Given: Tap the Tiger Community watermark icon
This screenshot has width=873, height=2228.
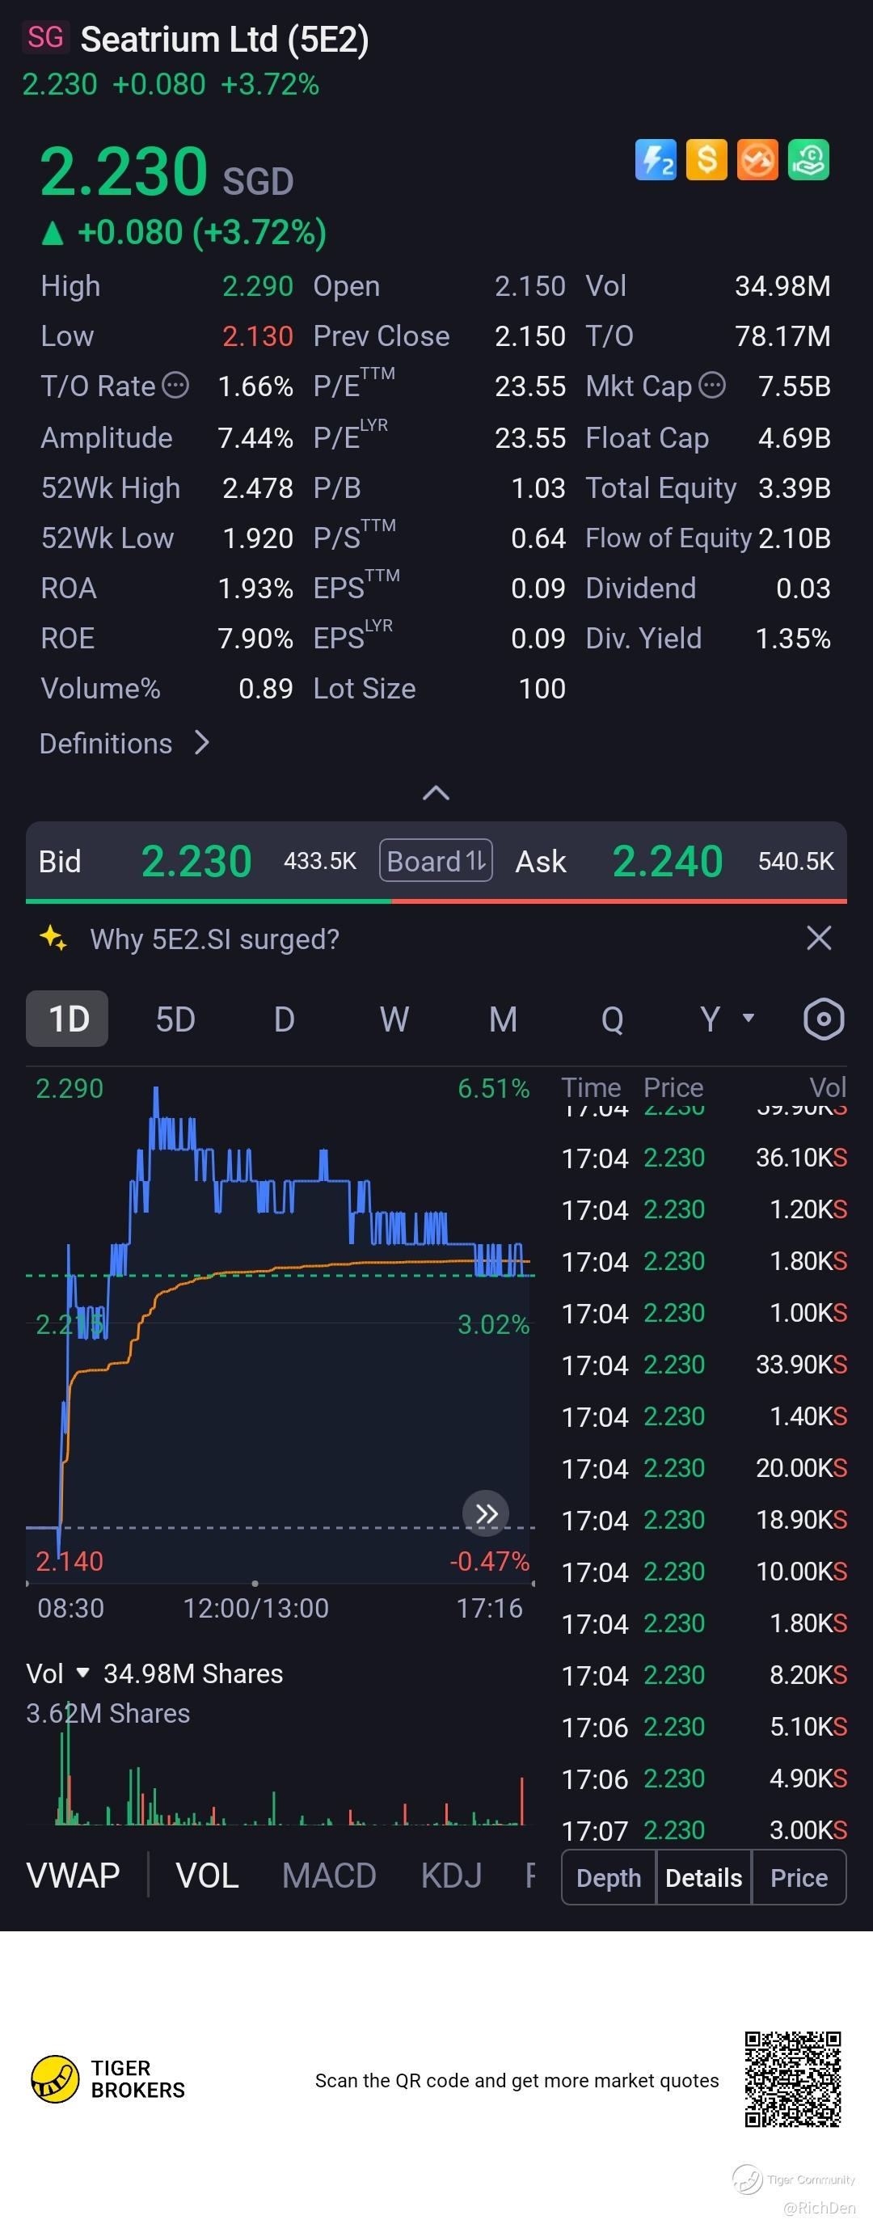Looking at the screenshot, I should pos(748,2179).
